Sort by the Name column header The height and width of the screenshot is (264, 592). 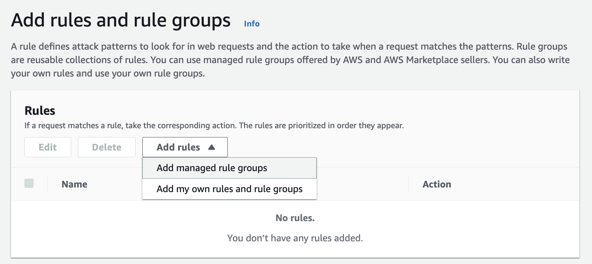(75, 184)
